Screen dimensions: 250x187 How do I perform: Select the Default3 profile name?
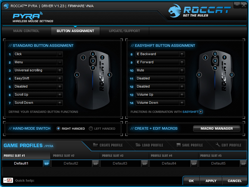(120, 163)
